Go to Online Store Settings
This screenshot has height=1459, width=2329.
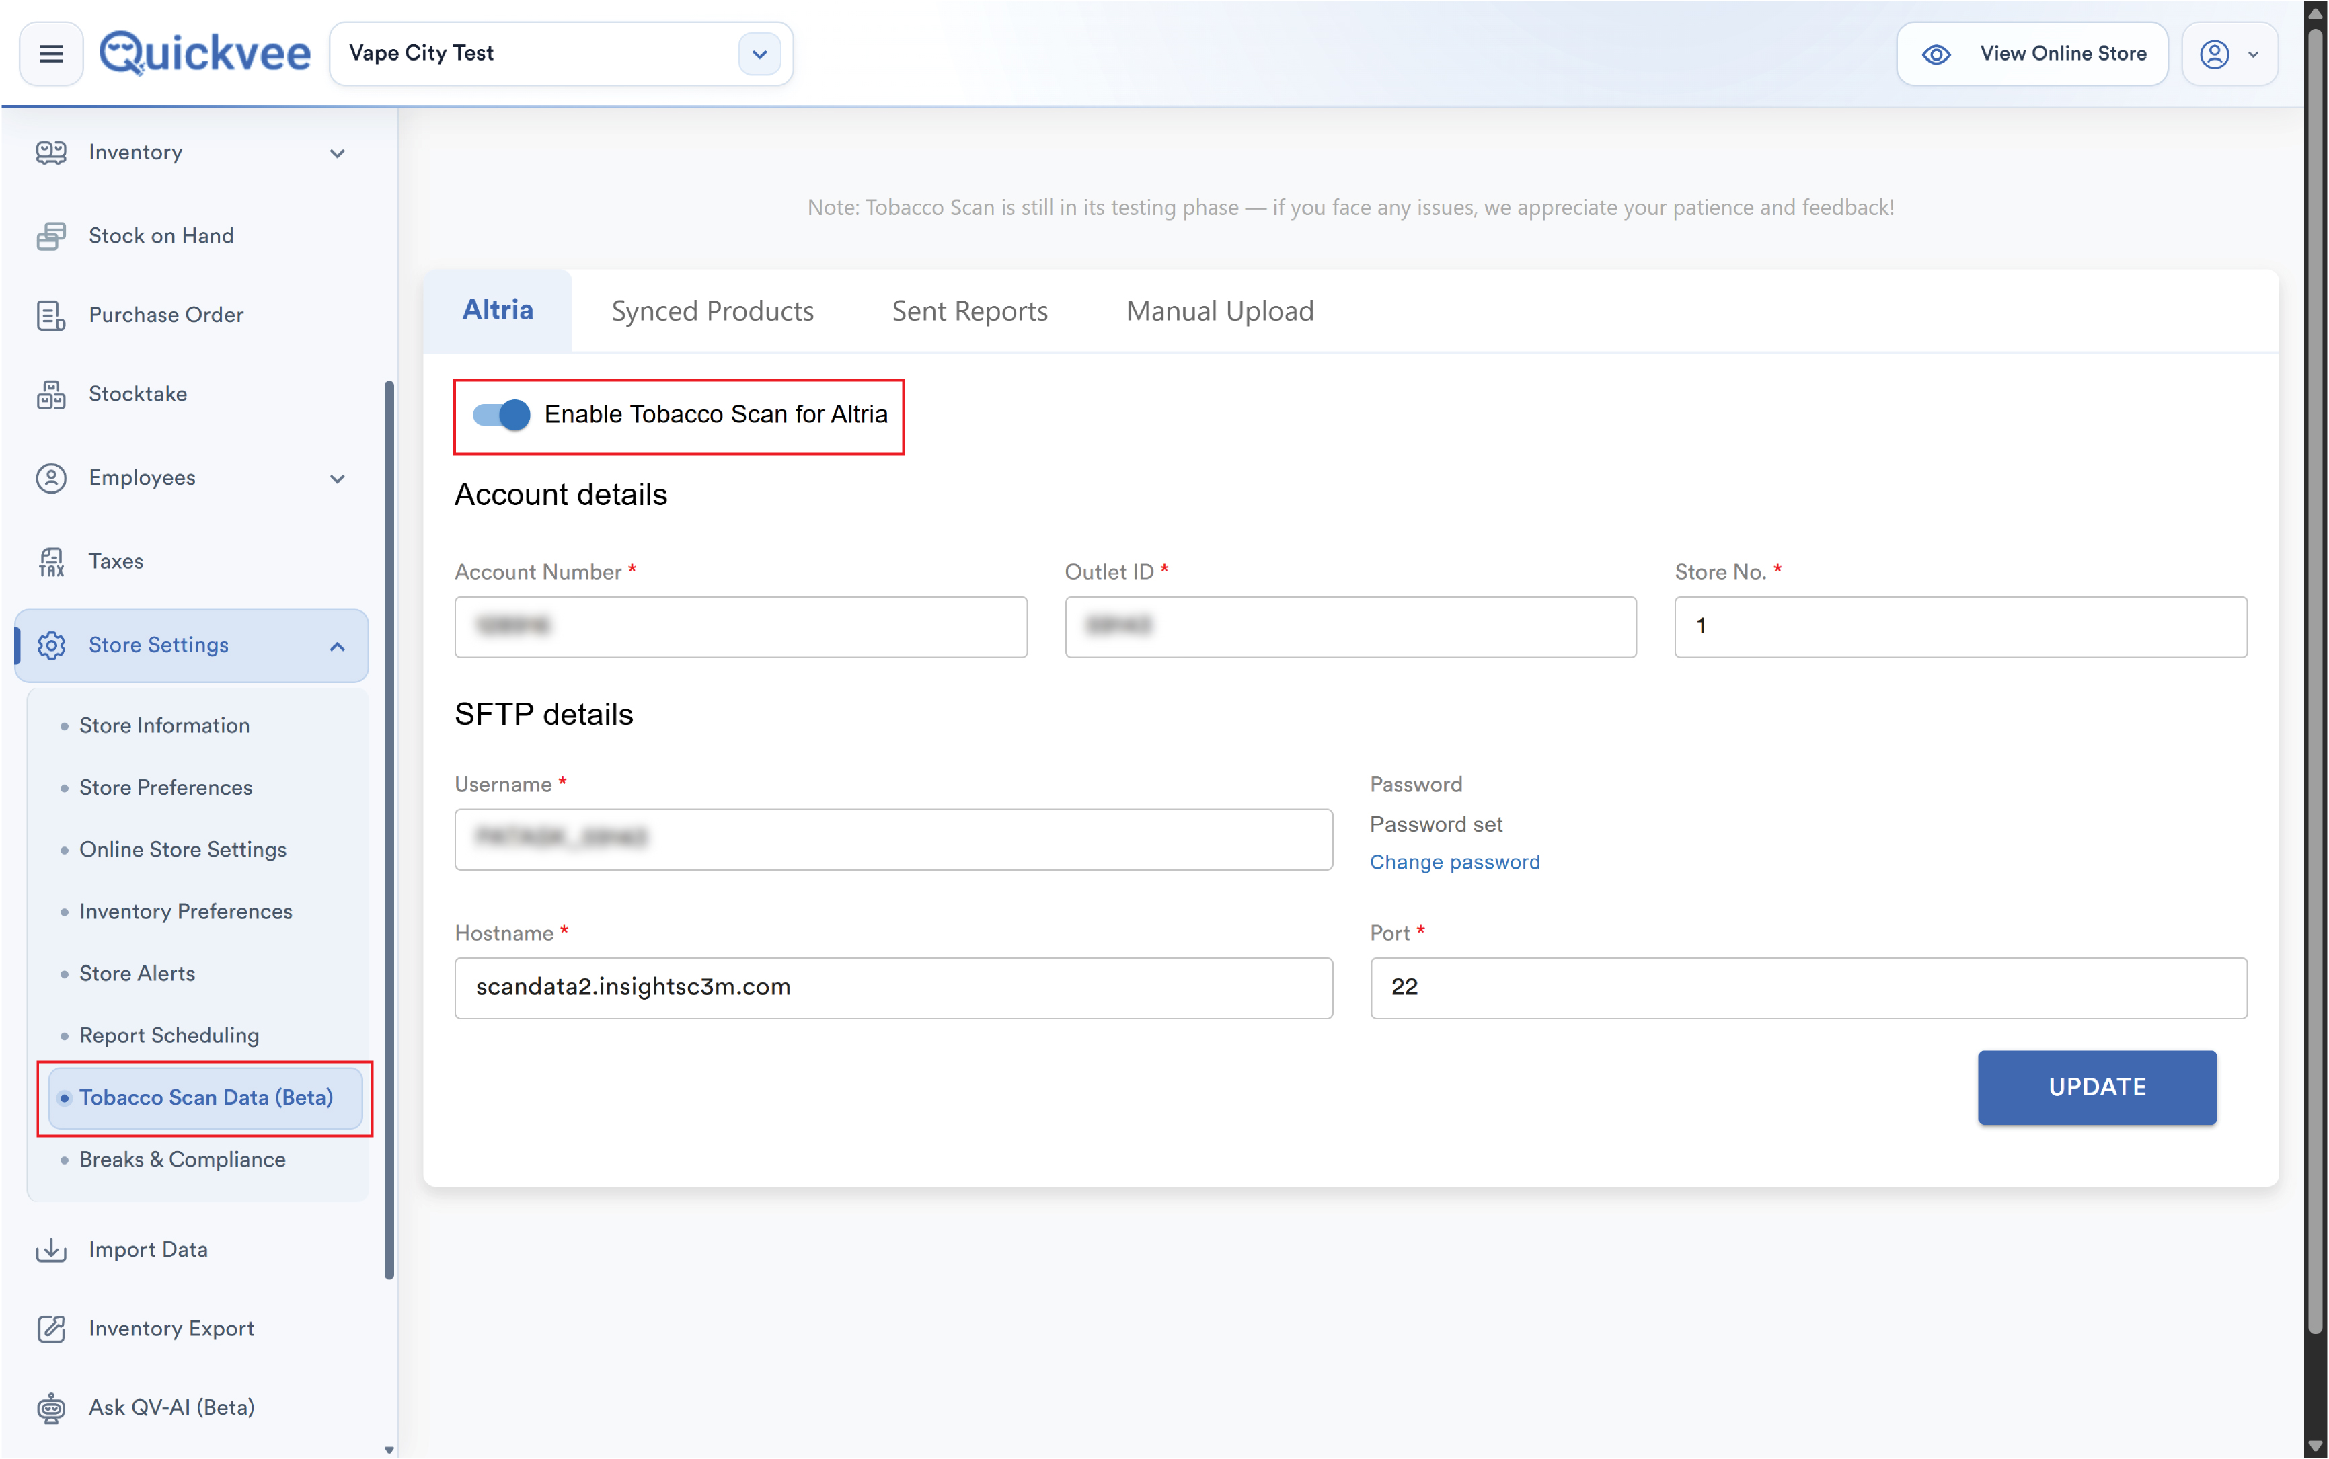coord(182,849)
